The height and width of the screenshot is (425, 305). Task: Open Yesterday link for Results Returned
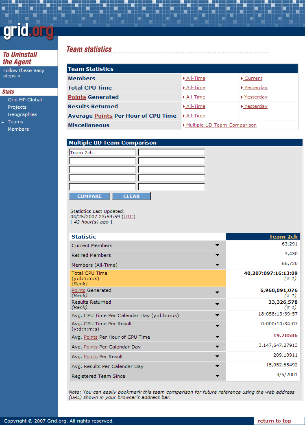click(x=255, y=106)
